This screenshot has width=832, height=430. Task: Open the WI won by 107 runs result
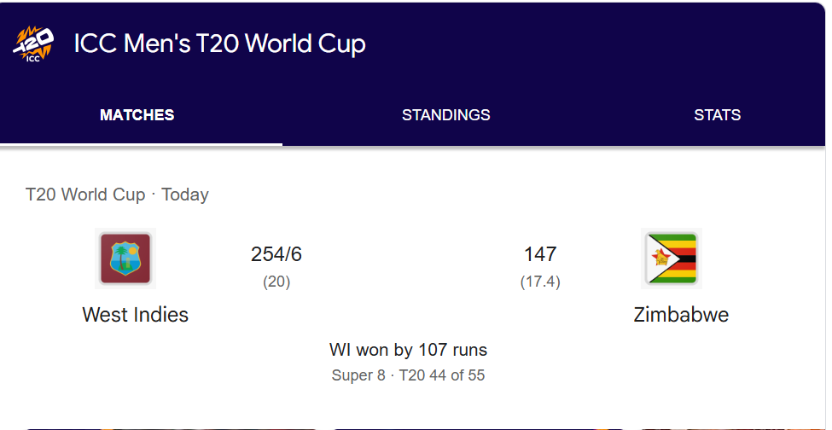click(408, 350)
